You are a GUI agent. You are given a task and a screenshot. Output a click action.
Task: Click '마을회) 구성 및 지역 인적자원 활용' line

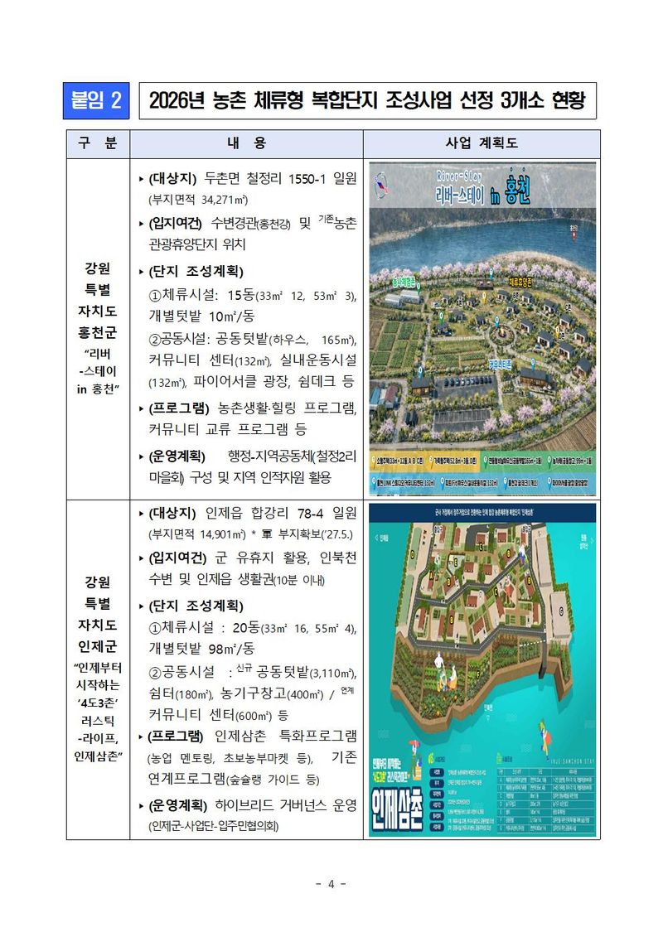pos(240,477)
